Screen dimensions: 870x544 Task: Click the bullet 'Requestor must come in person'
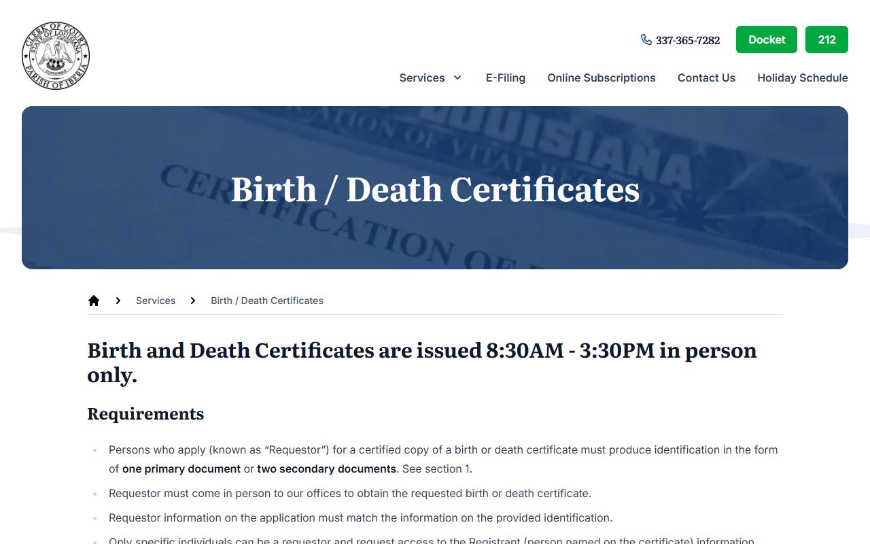350,493
